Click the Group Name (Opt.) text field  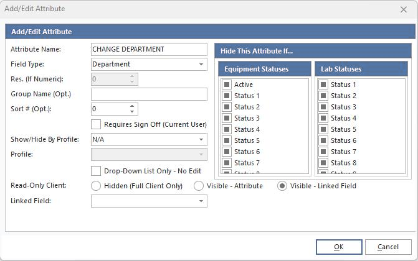149,94
